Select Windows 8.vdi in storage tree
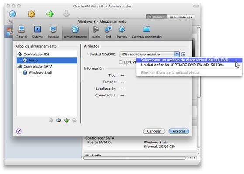Viewport: 244px width, 174px height. (47, 72)
